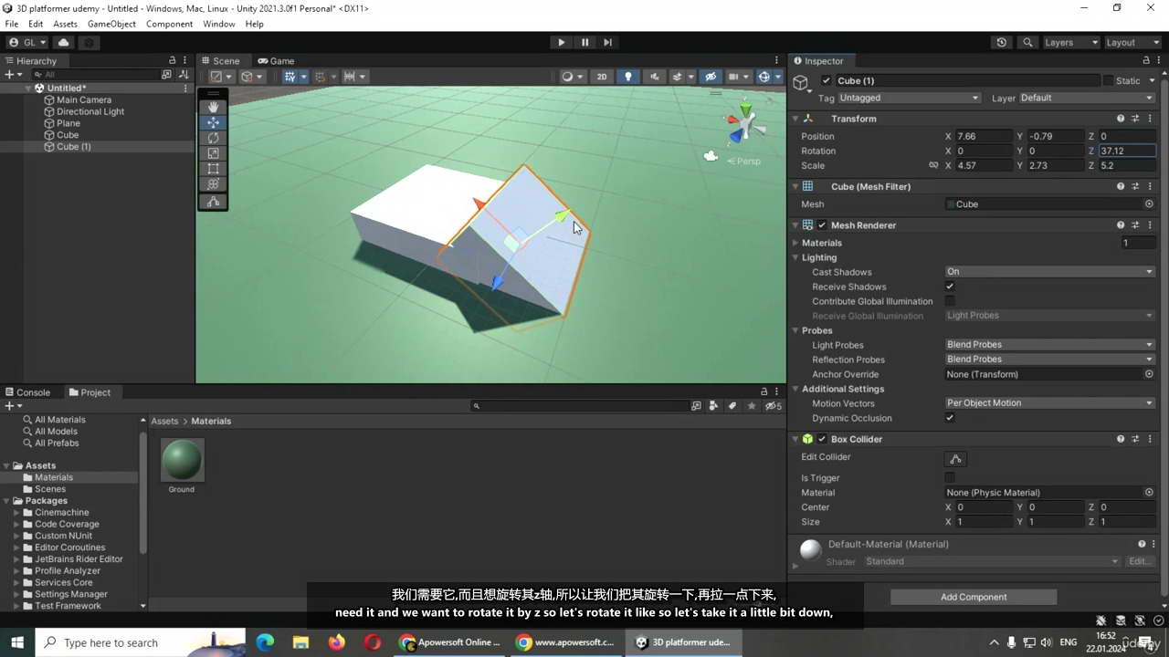Open global search magnifier icon
Image resolution: width=1169 pixels, height=657 pixels.
1027,42
